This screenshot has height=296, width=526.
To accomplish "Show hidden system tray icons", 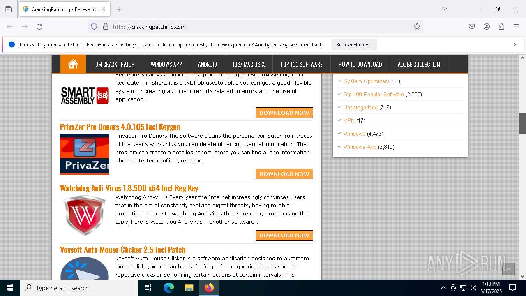I will [443, 288].
